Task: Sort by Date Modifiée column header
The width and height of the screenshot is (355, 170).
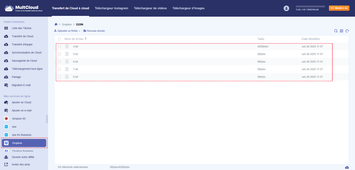Action: tap(311, 39)
